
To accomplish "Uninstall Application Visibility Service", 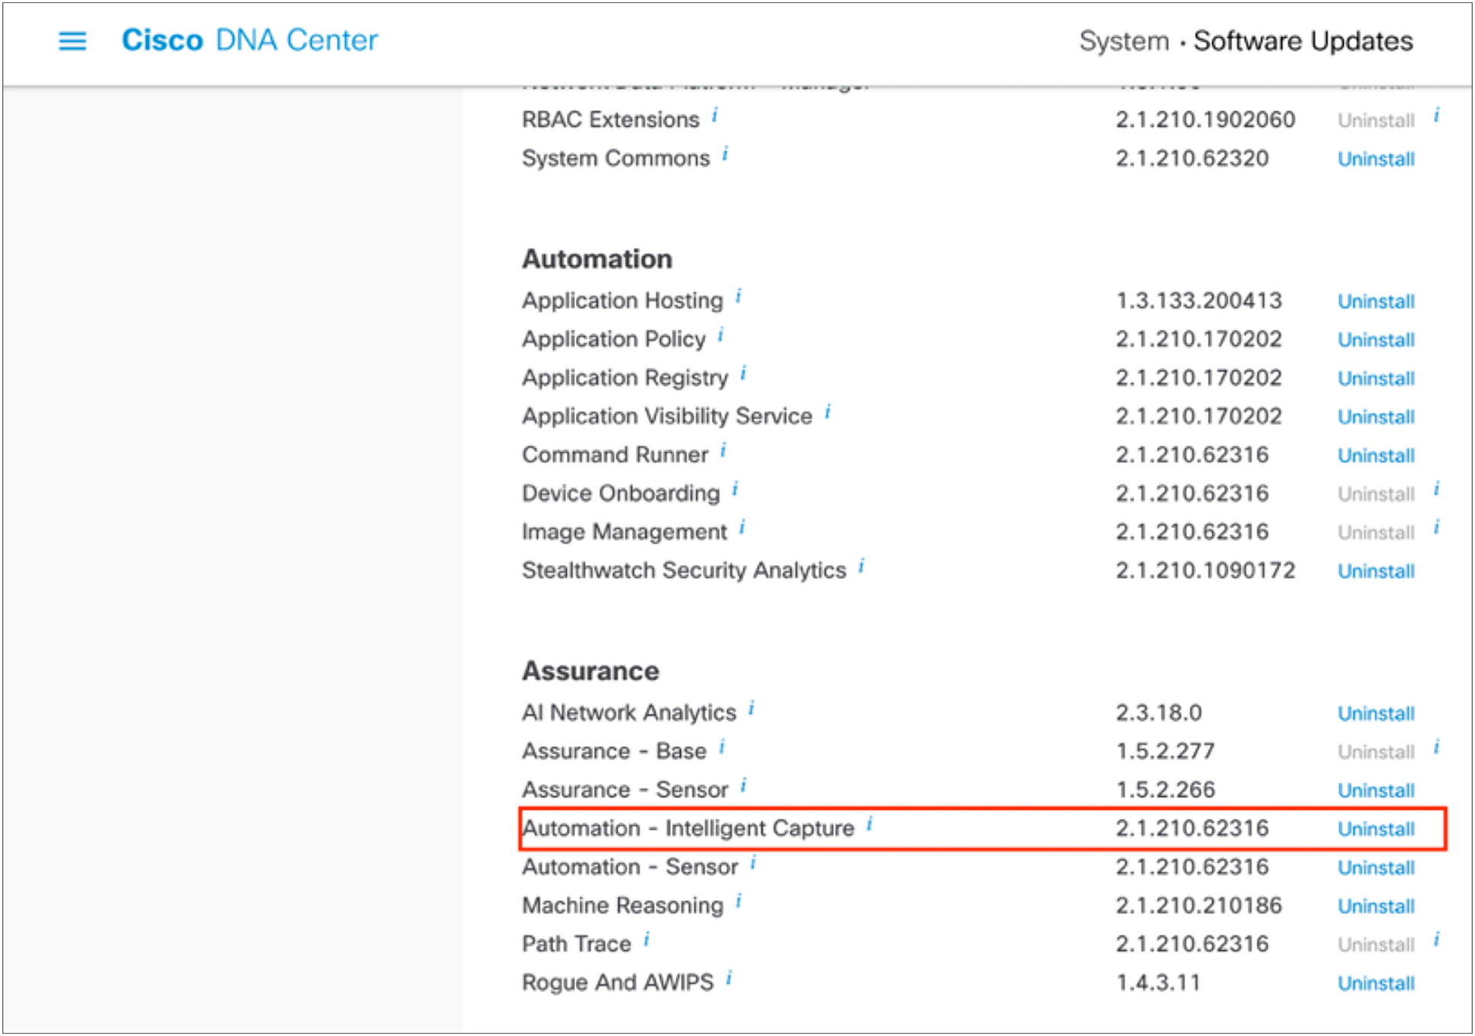I will (1375, 416).
